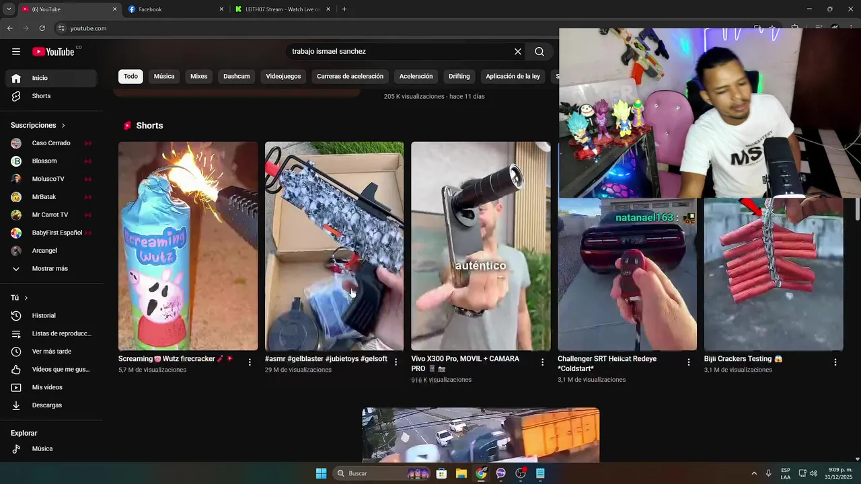Go back with the browser back arrow
861x484 pixels.
click(x=9, y=28)
